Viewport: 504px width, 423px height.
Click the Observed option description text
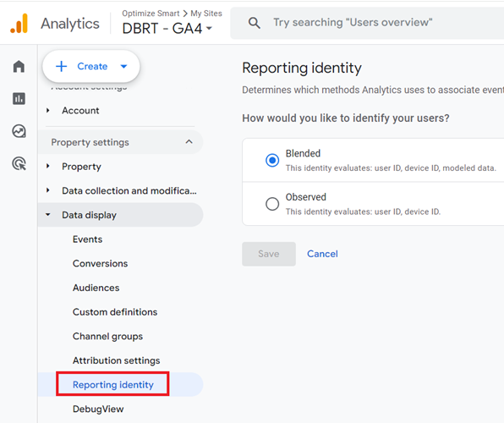click(363, 211)
